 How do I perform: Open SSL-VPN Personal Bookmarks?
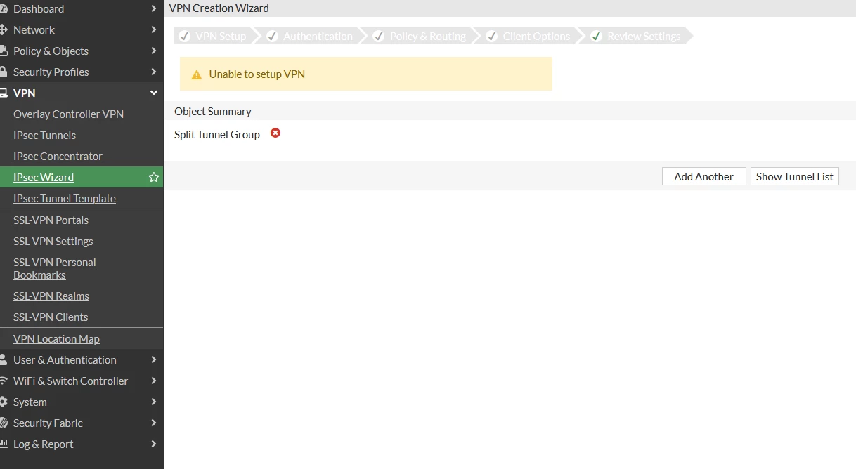55,269
